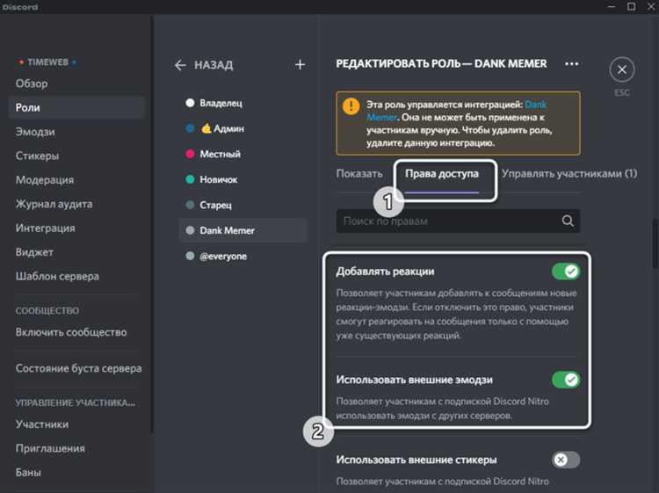Click the СООБЩЕСТВО section heading
Image resolution: width=659 pixels, height=493 pixels.
pos(47,310)
